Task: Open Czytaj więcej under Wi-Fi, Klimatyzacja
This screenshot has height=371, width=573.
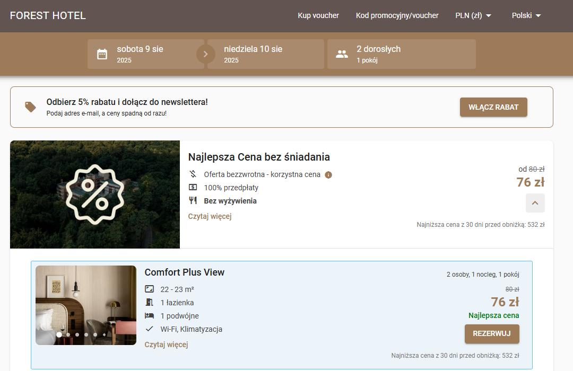Action: point(166,344)
